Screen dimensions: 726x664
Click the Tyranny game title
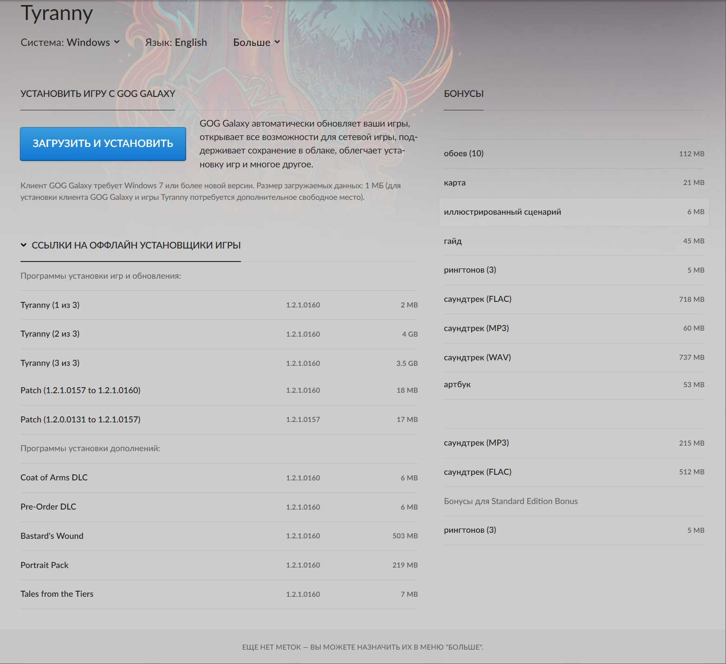click(x=57, y=14)
